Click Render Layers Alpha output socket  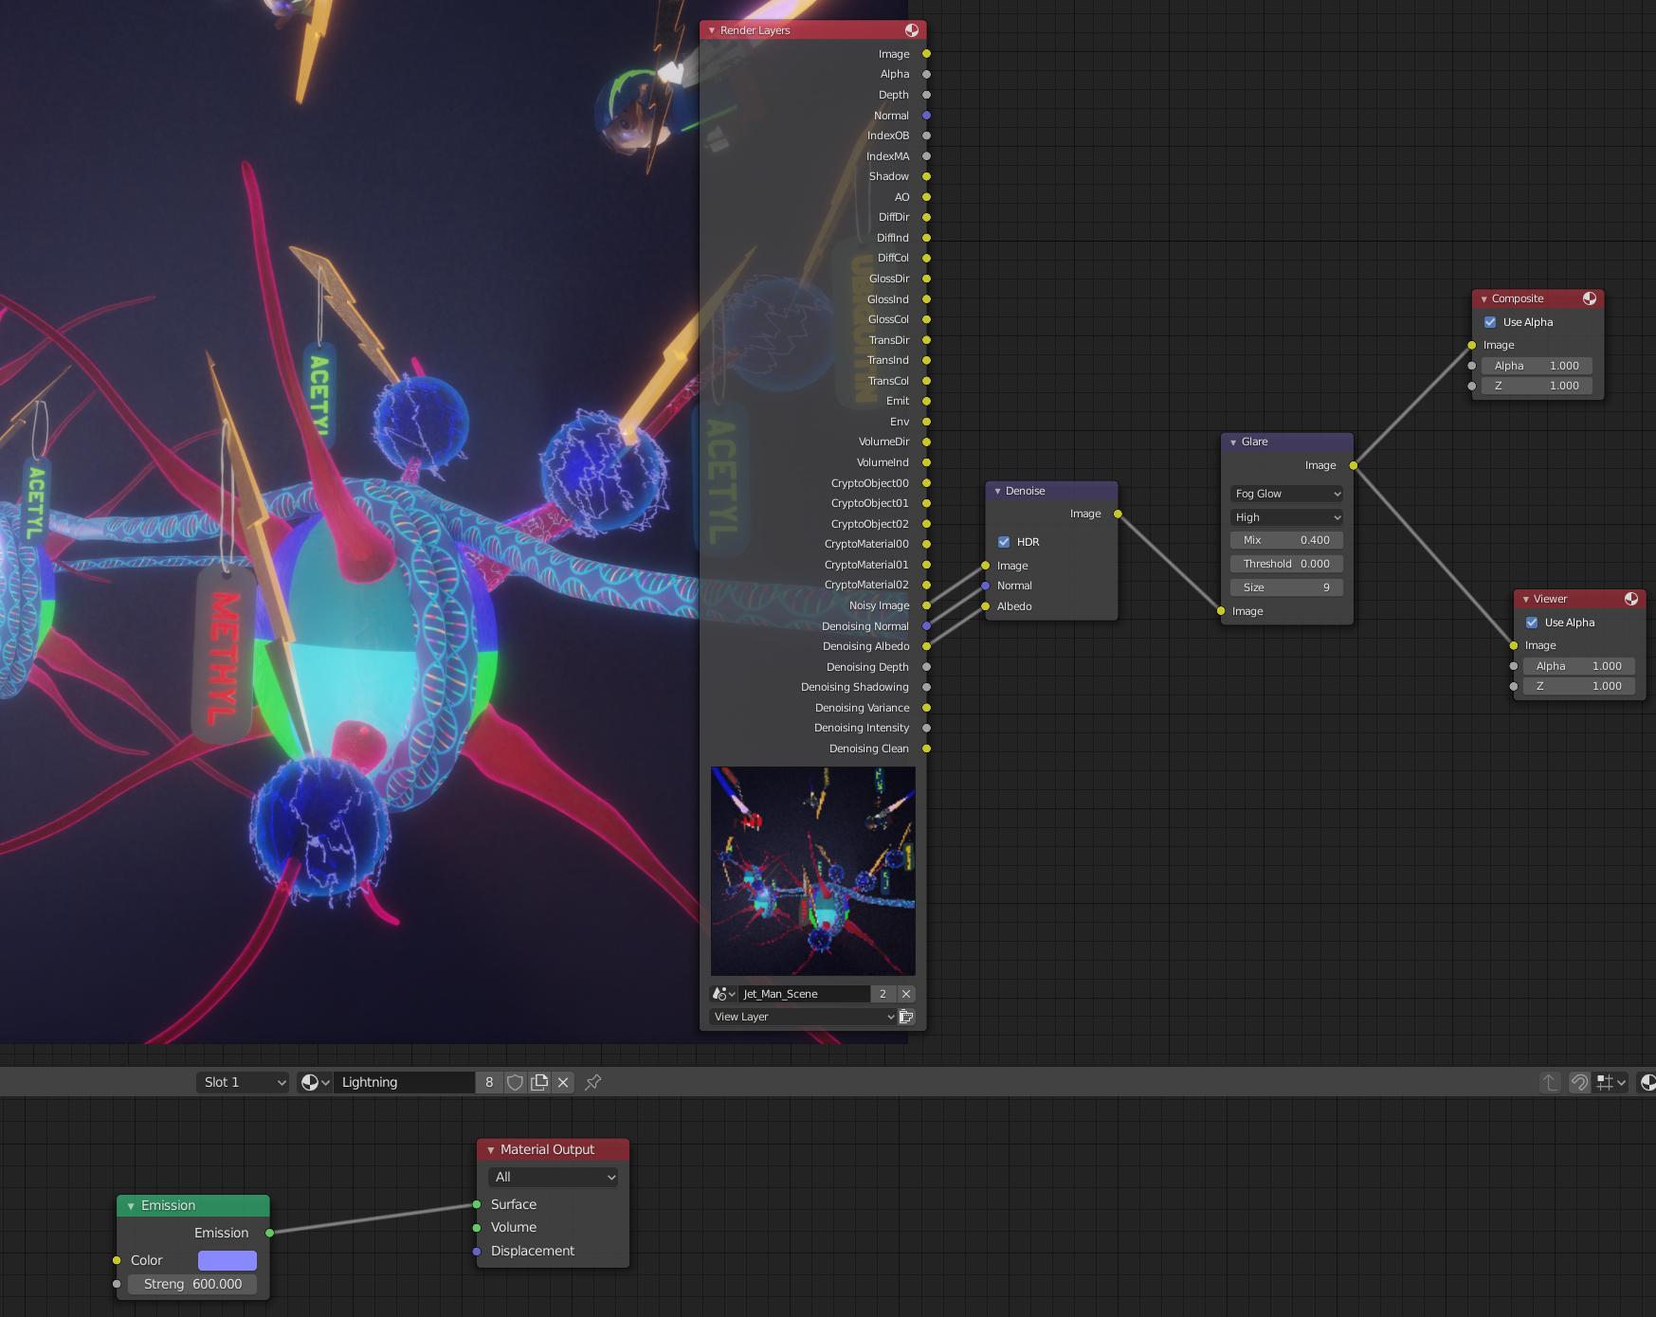tap(926, 74)
